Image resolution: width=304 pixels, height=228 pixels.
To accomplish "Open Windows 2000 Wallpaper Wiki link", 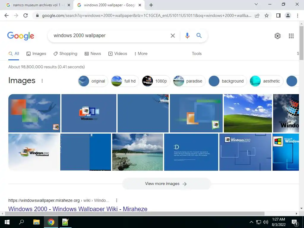I will (x=78, y=209).
